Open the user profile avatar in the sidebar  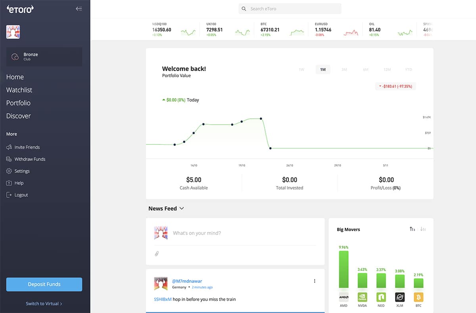click(x=13, y=32)
